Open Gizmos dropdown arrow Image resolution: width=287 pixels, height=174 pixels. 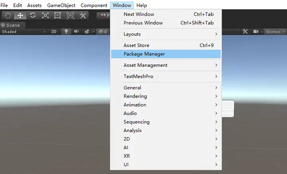click(x=284, y=31)
